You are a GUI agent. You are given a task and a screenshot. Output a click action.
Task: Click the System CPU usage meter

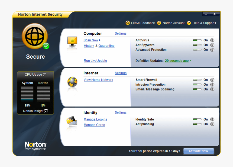27,93
